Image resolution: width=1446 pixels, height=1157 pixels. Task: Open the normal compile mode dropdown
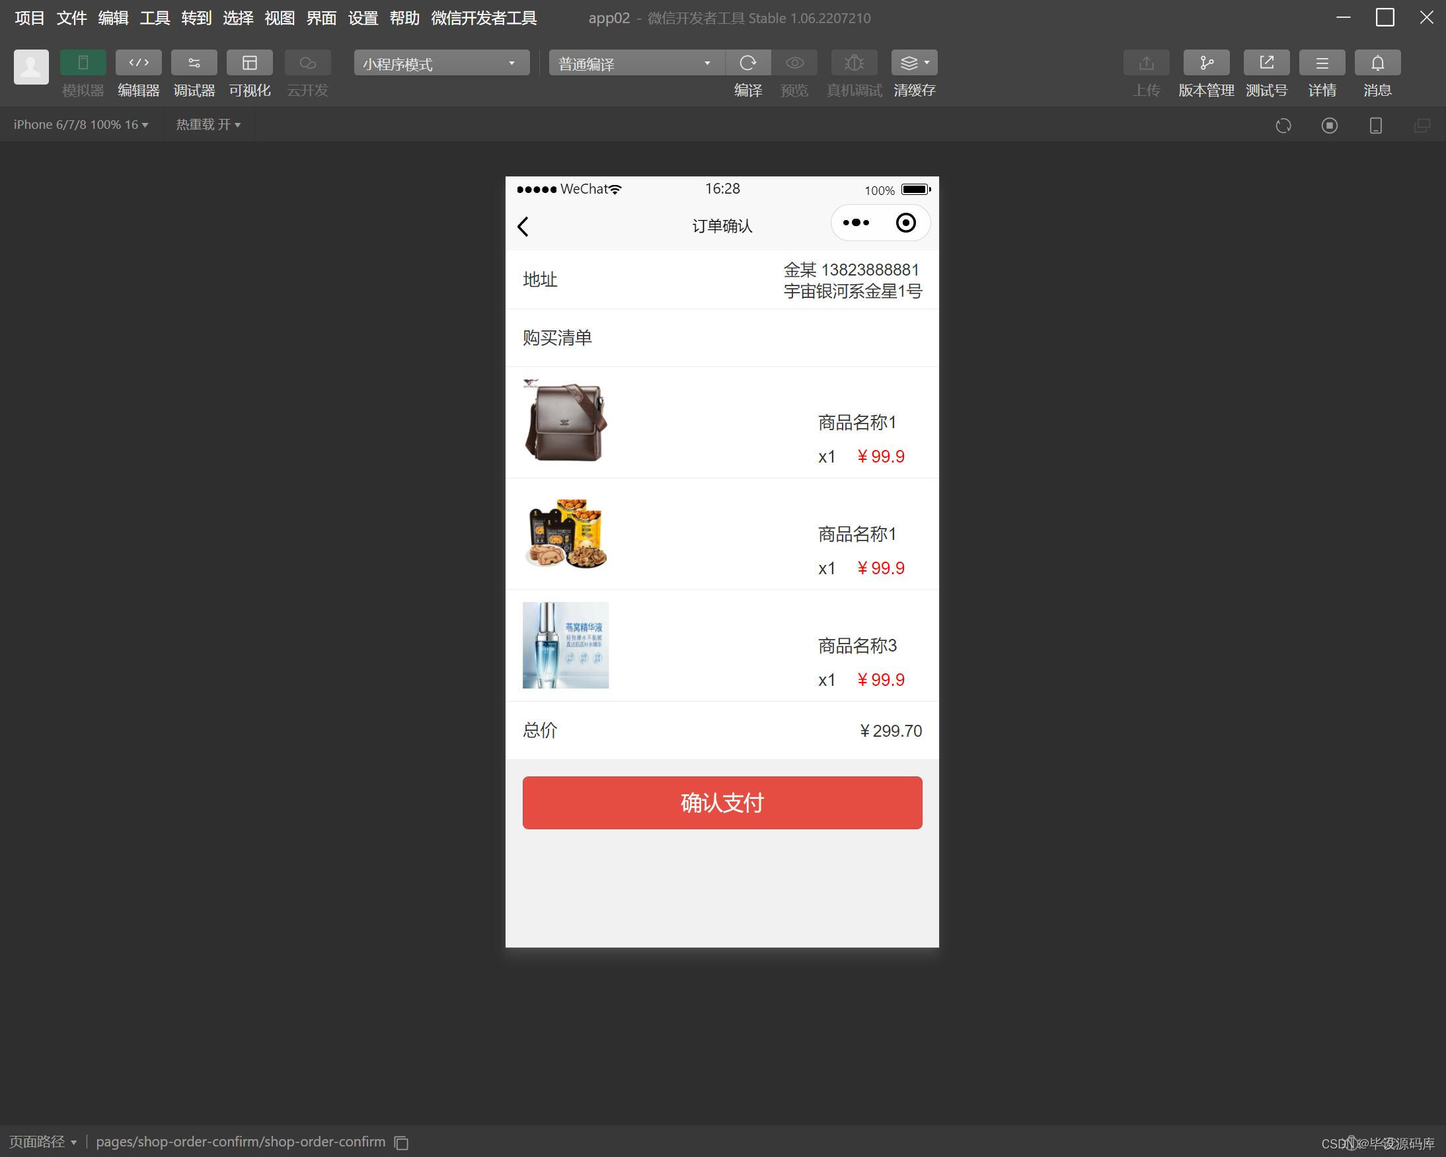pyautogui.click(x=636, y=63)
